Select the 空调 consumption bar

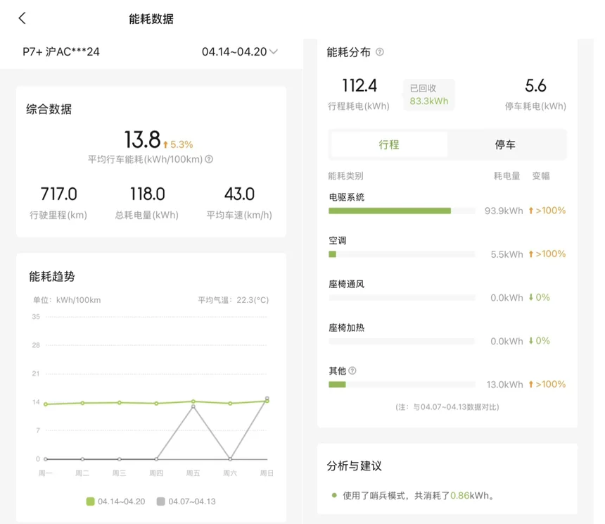tap(402, 254)
